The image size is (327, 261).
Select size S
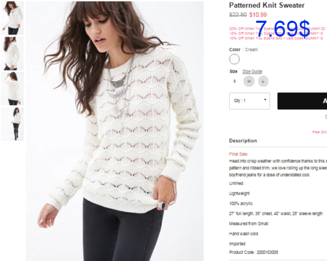[x=235, y=81]
